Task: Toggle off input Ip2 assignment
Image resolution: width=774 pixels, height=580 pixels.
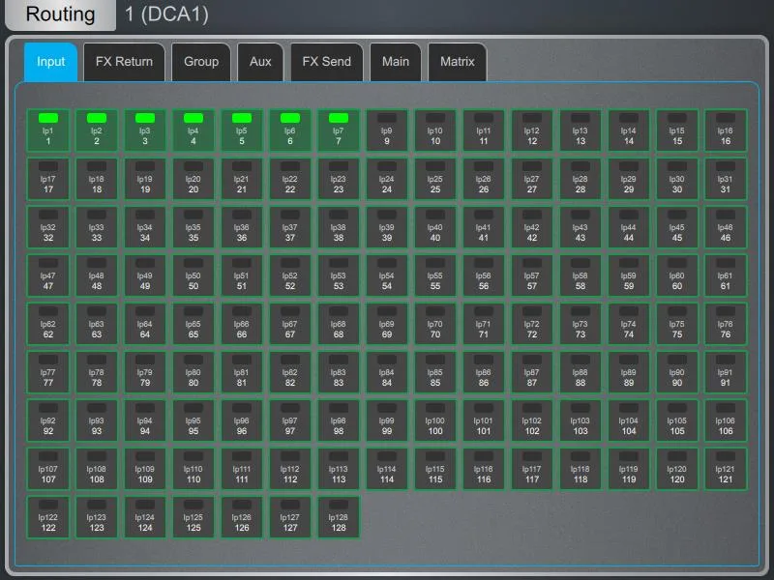Action: point(96,130)
